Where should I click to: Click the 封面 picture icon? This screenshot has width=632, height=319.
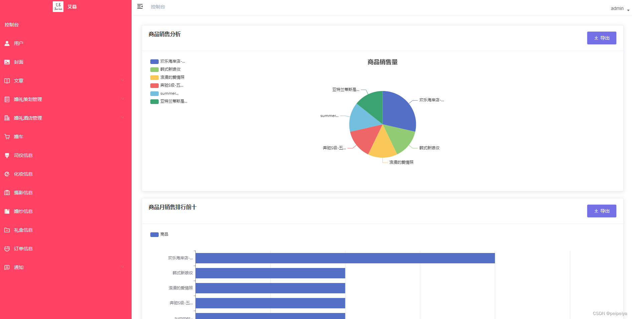point(7,62)
